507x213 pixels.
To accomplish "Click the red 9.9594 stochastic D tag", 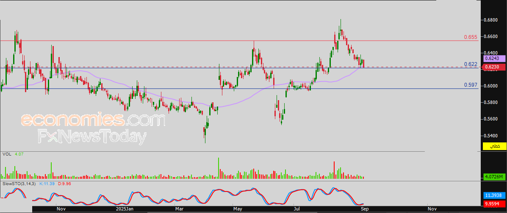I will [x=494, y=203].
